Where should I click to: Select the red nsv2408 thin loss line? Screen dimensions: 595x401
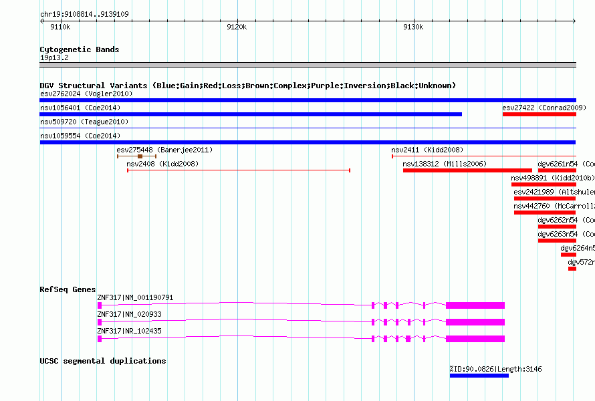pyautogui.click(x=238, y=170)
